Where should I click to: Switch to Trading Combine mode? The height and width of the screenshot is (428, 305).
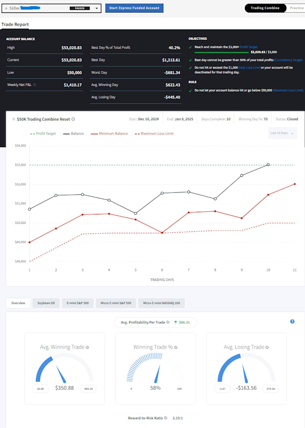point(265,8)
